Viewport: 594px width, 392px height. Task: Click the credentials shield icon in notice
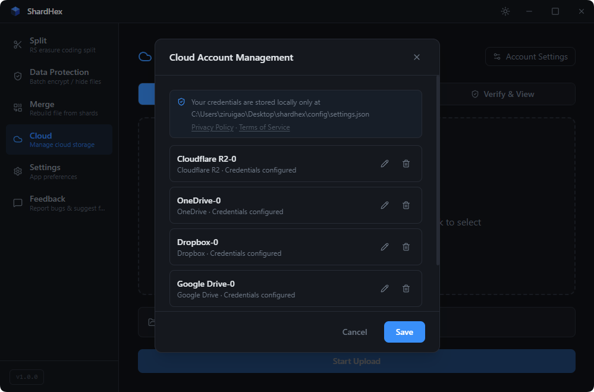[181, 102]
